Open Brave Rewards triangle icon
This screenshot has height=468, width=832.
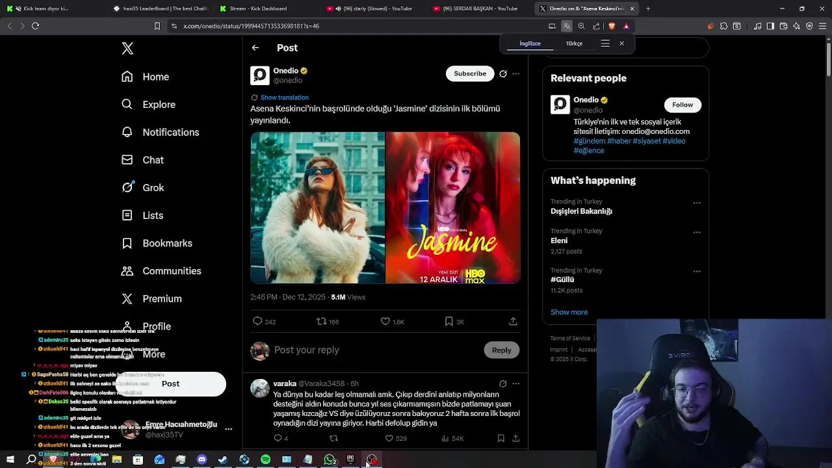[626, 26]
